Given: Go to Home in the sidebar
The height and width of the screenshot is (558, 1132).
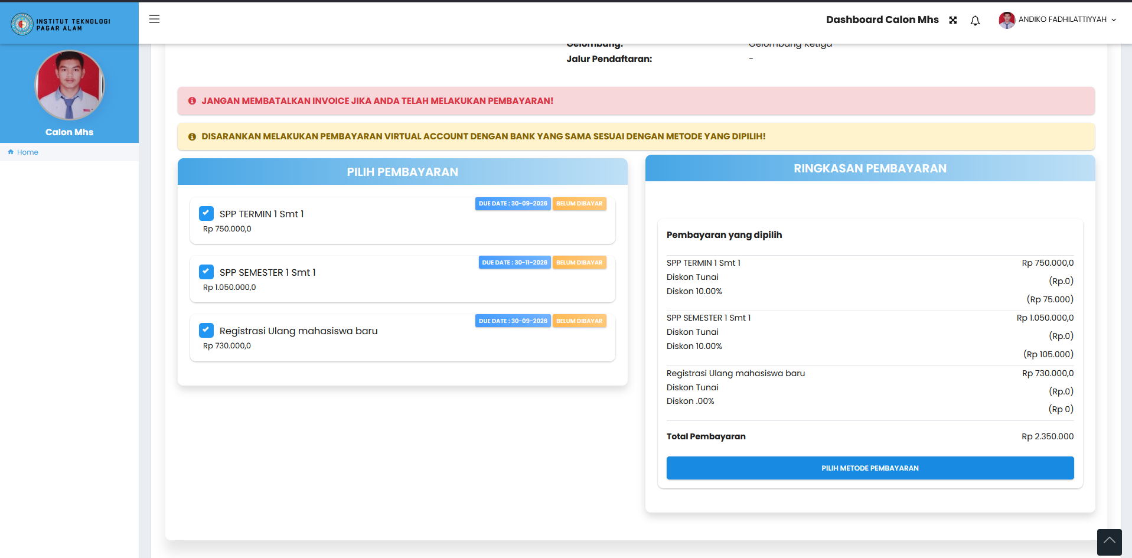Looking at the screenshot, I should tap(27, 152).
